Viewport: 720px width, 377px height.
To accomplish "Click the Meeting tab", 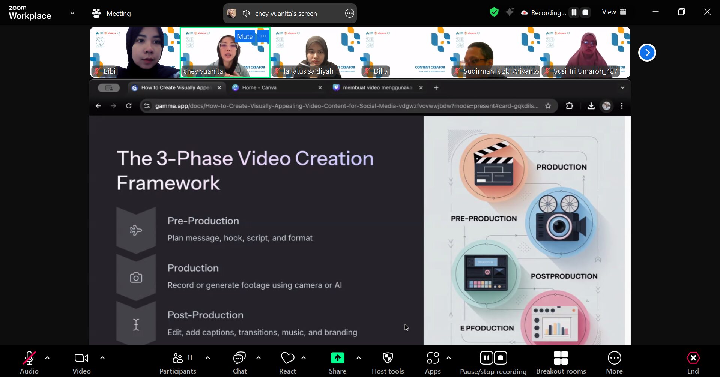I will [111, 14].
